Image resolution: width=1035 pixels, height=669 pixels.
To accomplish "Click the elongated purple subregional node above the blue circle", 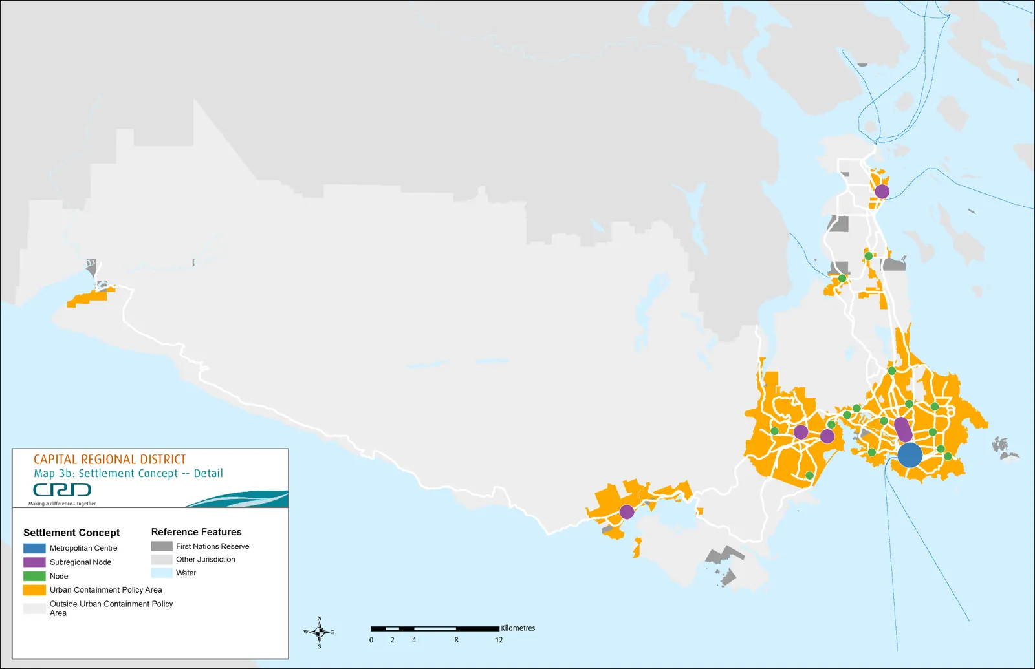I will click(x=903, y=429).
